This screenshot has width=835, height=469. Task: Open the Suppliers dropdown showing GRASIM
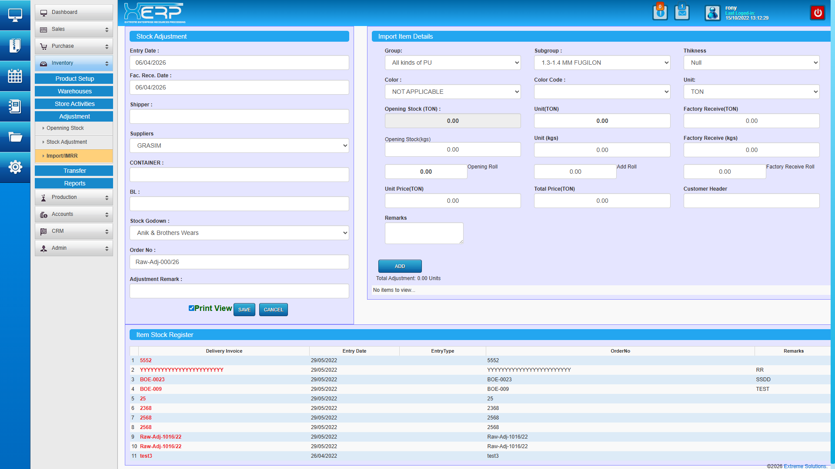click(239, 145)
